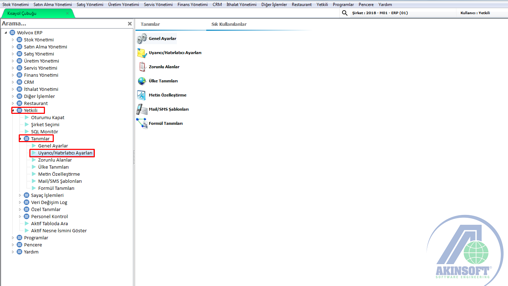Click the Finans Yönetimi tree node icon
This screenshot has height=286, width=508.
point(20,75)
